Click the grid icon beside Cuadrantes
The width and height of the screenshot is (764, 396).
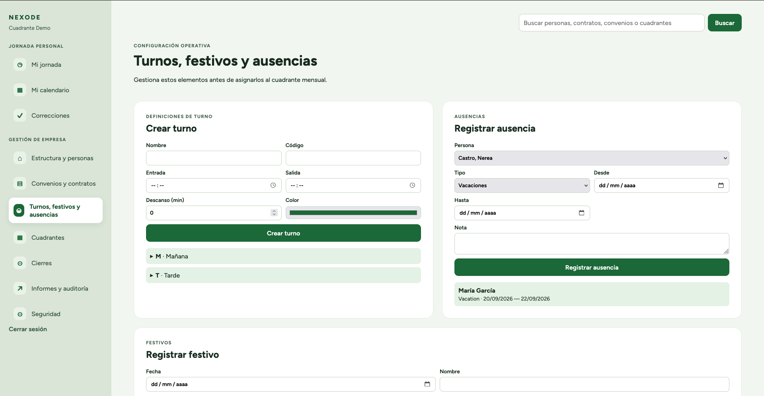[x=20, y=238]
